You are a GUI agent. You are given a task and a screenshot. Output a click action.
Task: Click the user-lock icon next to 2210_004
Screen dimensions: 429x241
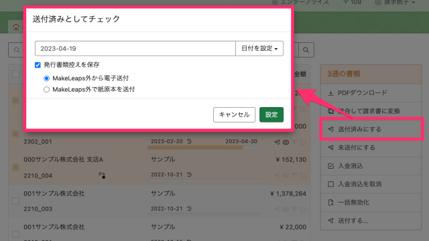(102, 175)
